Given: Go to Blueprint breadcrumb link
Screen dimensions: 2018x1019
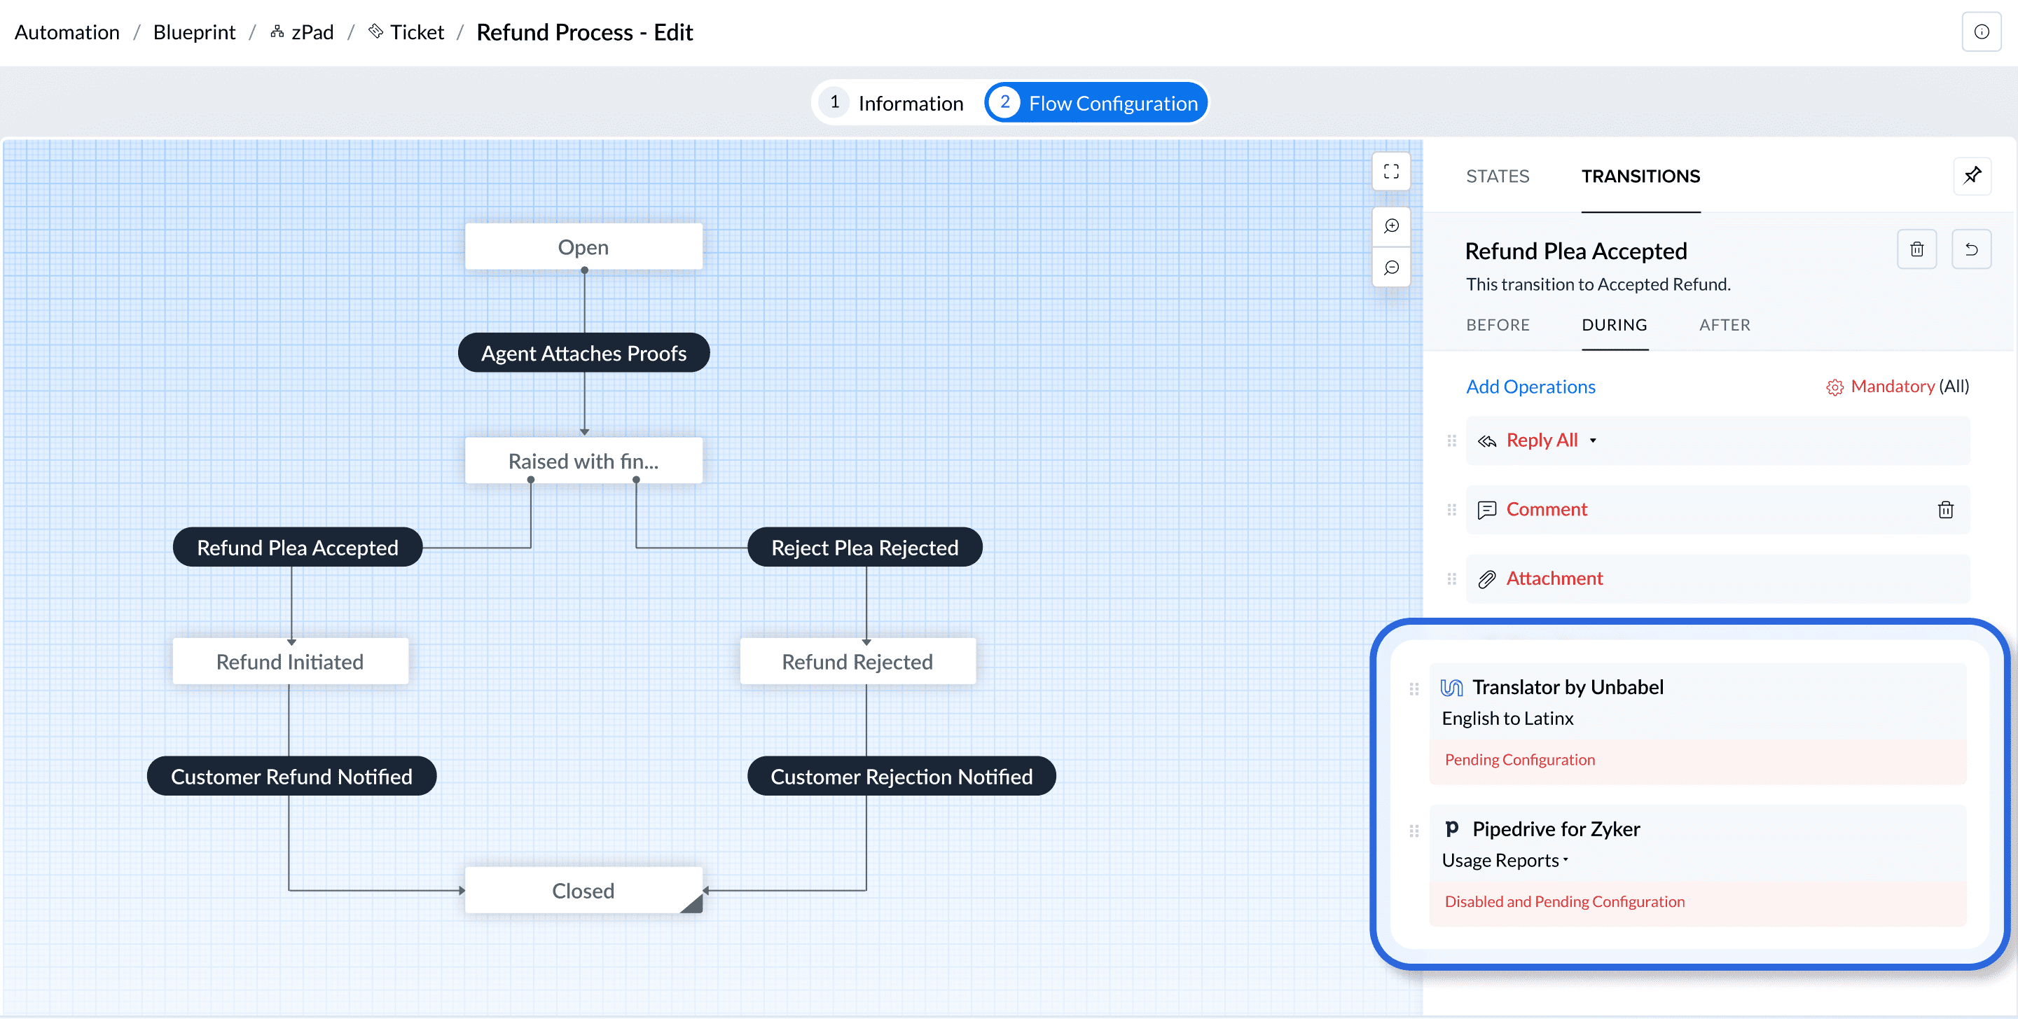Looking at the screenshot, I should pos(194,32).
